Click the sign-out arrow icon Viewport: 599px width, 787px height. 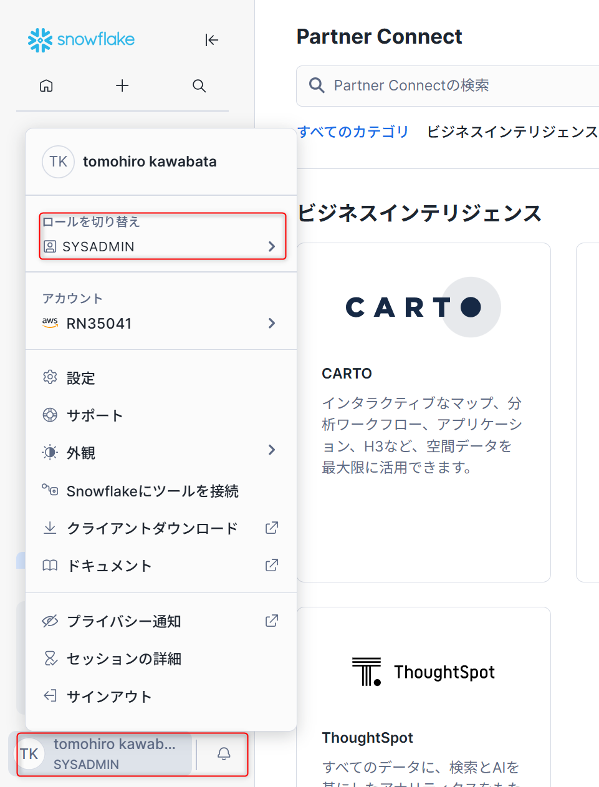(50, 695)
